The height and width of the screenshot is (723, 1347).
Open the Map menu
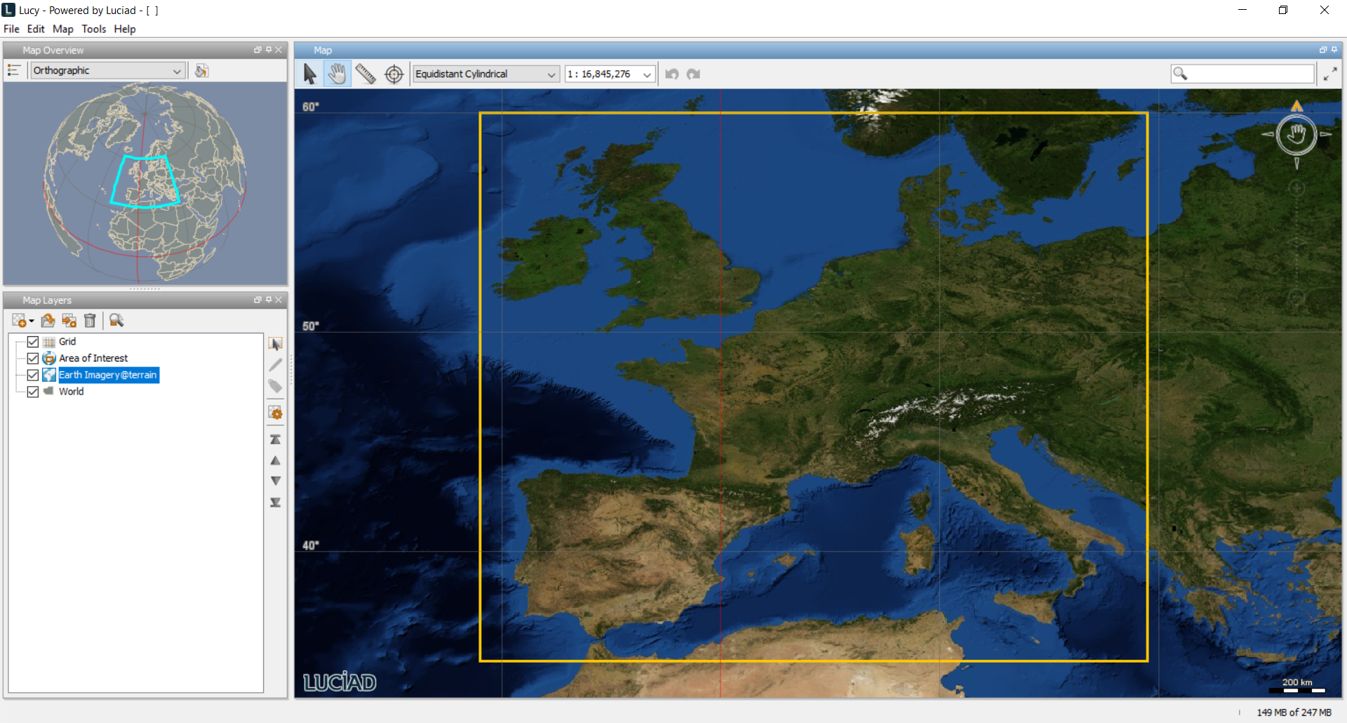tap(62, 29)
